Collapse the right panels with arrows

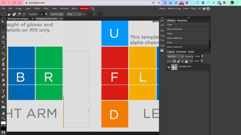click(189, 18)
